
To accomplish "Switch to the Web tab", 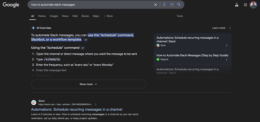I will (75, 16).
